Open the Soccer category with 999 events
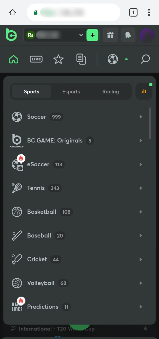Image resolution: width=159 pixels, height=339 pixels. tap(37, 117)
